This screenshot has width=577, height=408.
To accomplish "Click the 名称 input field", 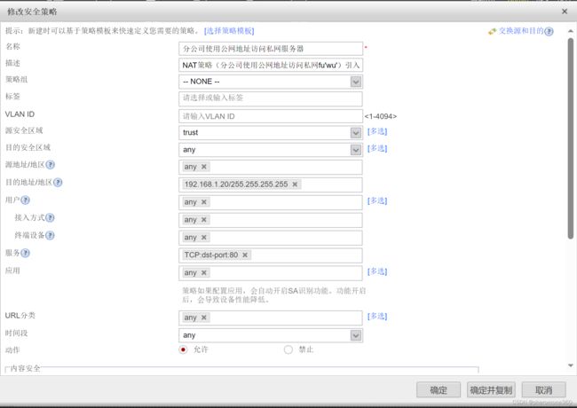I will click(271, 49).
